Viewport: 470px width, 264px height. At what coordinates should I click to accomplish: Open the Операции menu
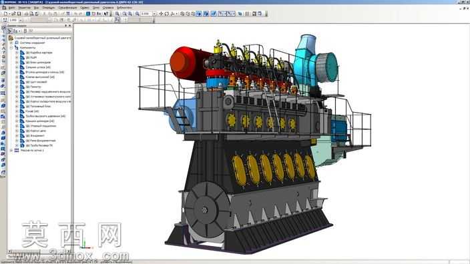(x=49, y=8)
